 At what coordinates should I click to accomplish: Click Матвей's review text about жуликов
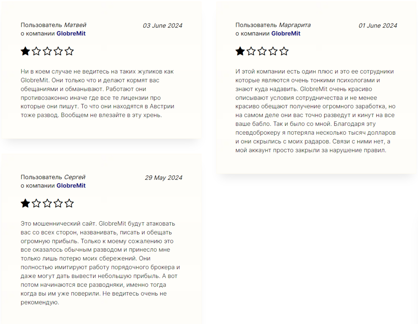point(97,93)
